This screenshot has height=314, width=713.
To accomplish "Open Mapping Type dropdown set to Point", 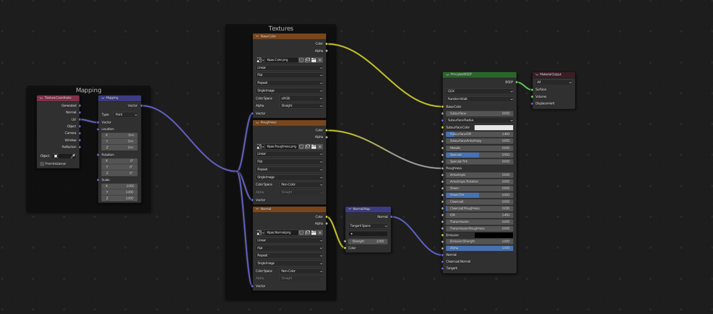I will 126,115.
